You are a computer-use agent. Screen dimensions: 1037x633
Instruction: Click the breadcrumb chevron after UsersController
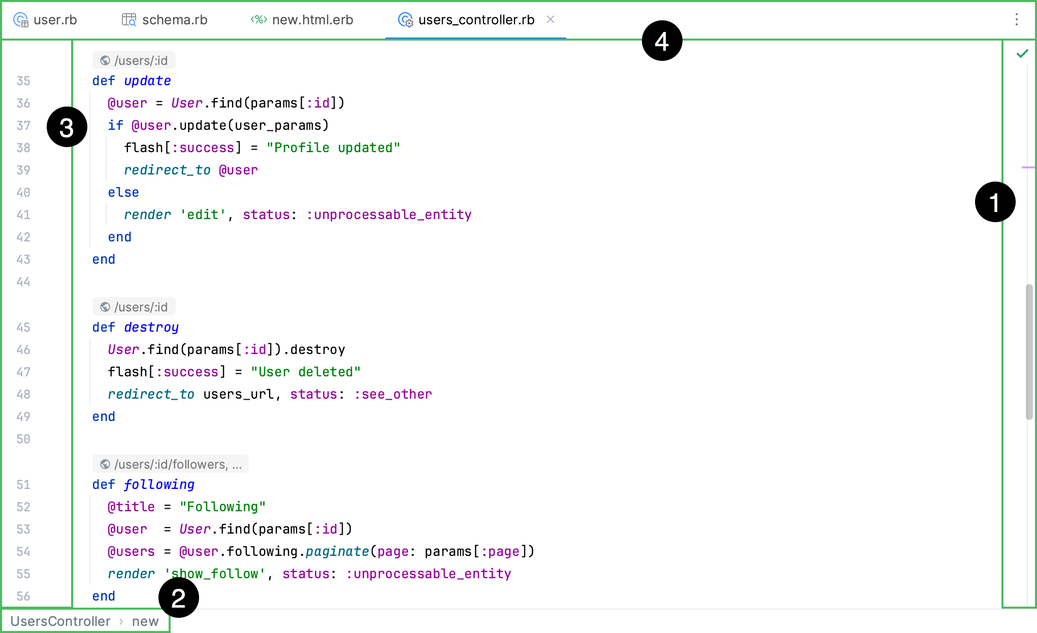[122, 621]
